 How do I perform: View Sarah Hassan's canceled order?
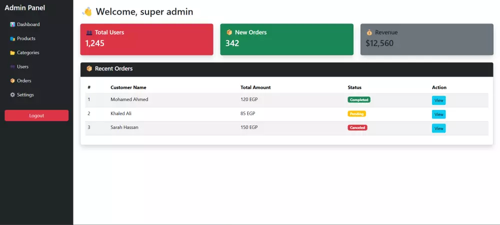tap(439, 128)
